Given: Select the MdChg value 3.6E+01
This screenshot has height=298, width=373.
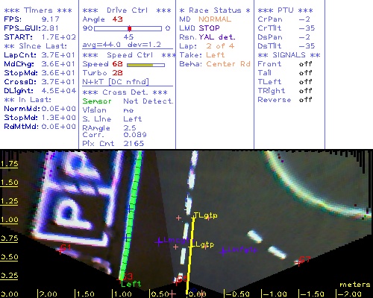Looking at the screenshot, I should coord(58,64).
